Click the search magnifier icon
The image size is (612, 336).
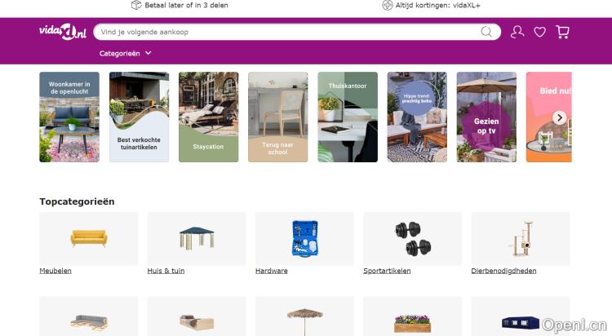pos(486,32)
